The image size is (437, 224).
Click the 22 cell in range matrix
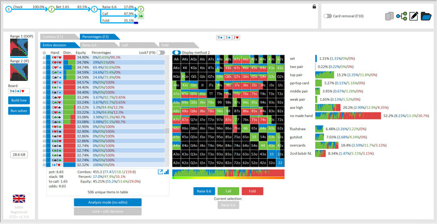point(280,162)
